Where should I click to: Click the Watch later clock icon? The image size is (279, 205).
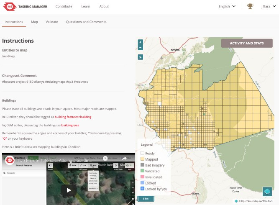[x=106, y=159]
